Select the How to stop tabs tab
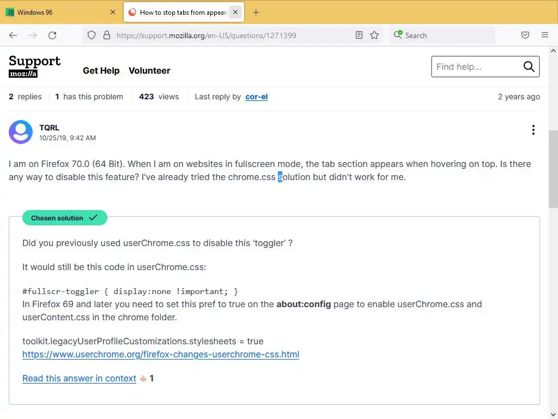 pos(184,12)
